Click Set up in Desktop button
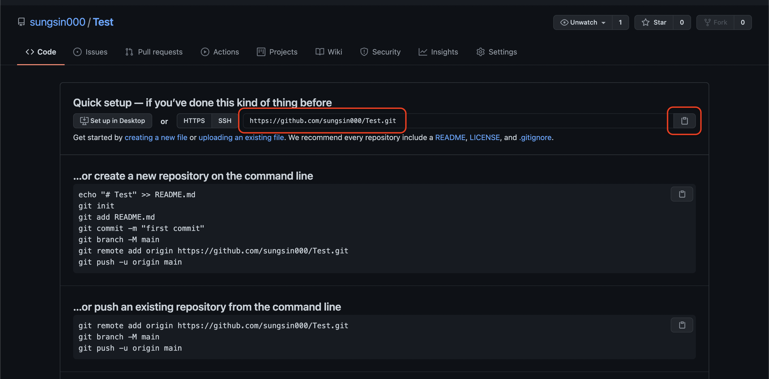Screen dimensions: 769x379 [112, 121]
